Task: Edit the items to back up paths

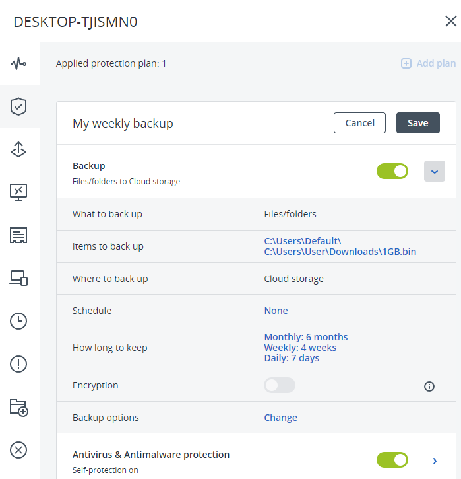Action: (340, 246)
